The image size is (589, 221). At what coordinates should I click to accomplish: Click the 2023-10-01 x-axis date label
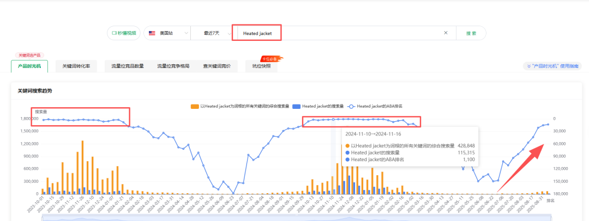(35, 203)
